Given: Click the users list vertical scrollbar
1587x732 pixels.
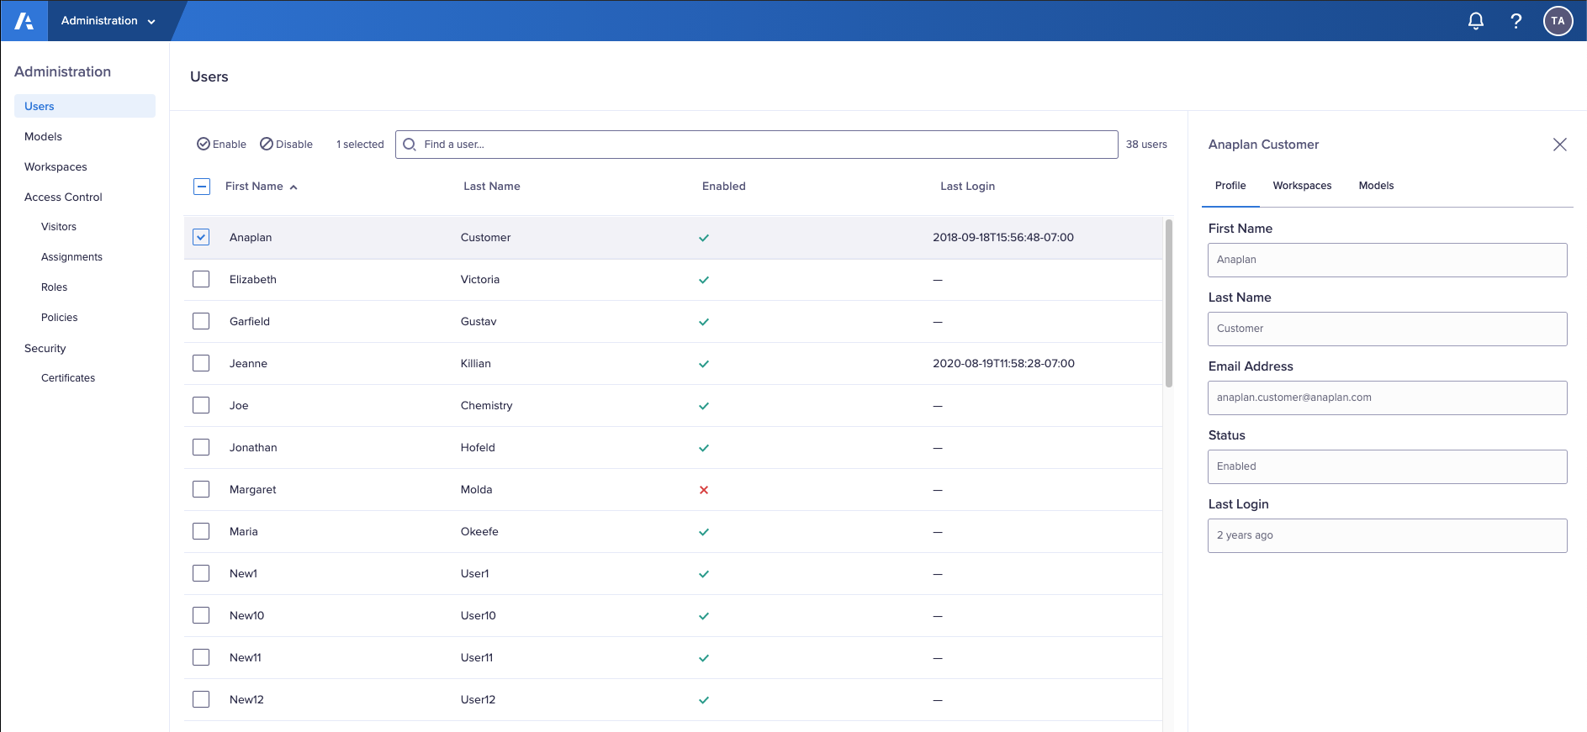Looking at the screenshot, I should (x=1168, y=303).
